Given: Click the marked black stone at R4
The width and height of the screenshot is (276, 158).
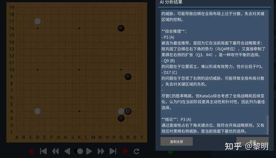Looking at the screenshot, I should (128, 111).
